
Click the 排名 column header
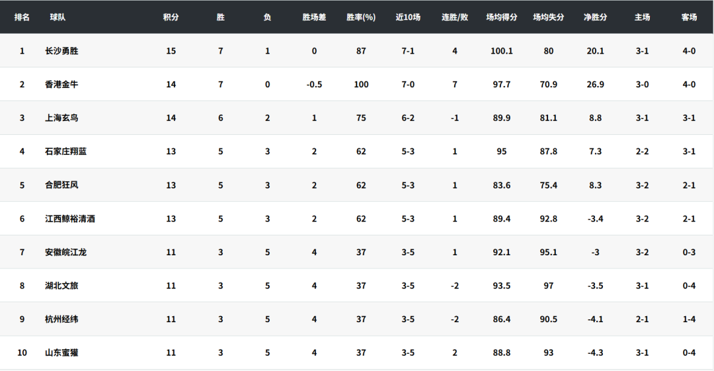coord(22,17)
